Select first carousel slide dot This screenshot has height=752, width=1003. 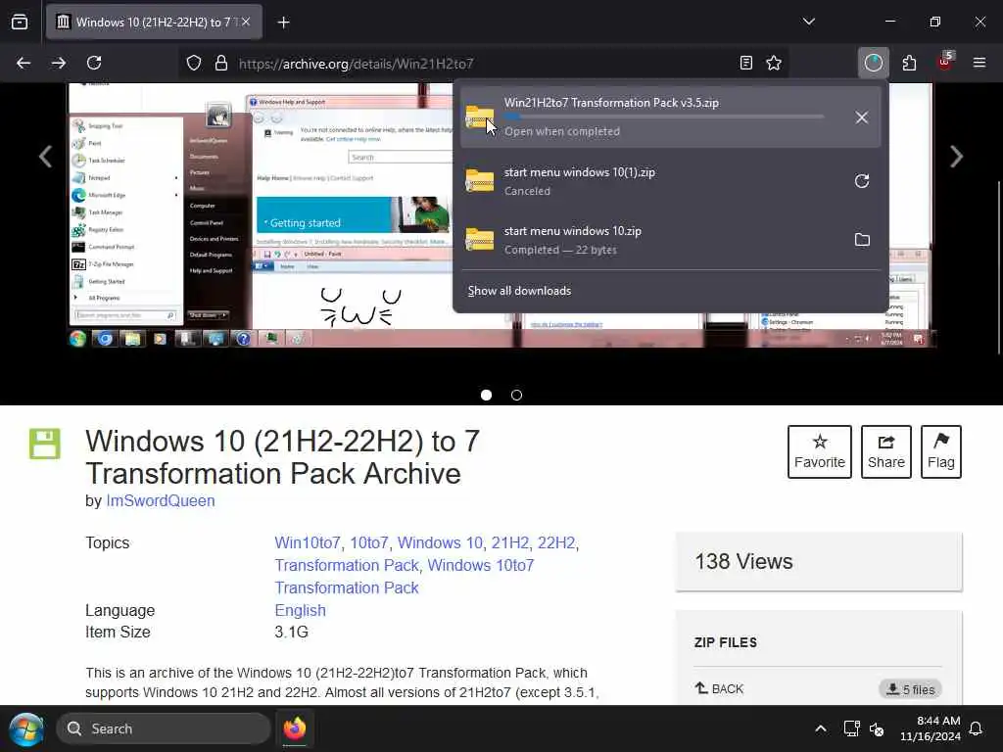tap(486, 396)
